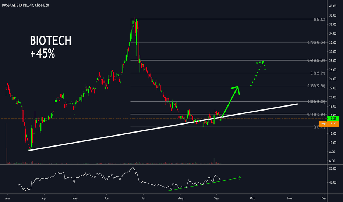Click the 24.00 price axis label
343x202 pixels.
click(333, 79)
